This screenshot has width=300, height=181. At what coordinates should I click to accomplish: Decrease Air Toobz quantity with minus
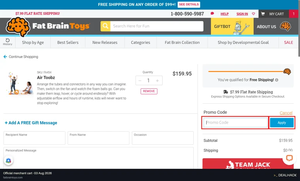click(x=140, y=81)
